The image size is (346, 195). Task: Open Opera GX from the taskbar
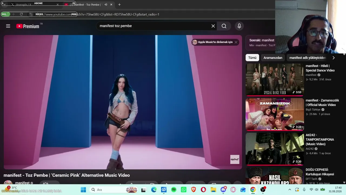tap(233, 190)
